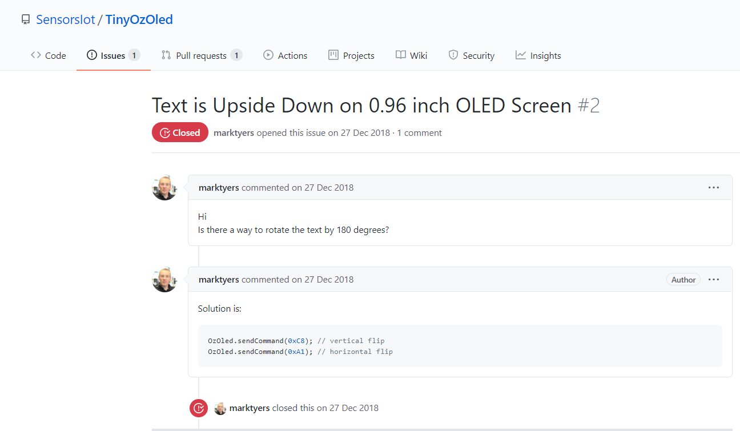Click marktyers avatar beside first comment
This screenshot has width=740, height=431.
point(164,187)
